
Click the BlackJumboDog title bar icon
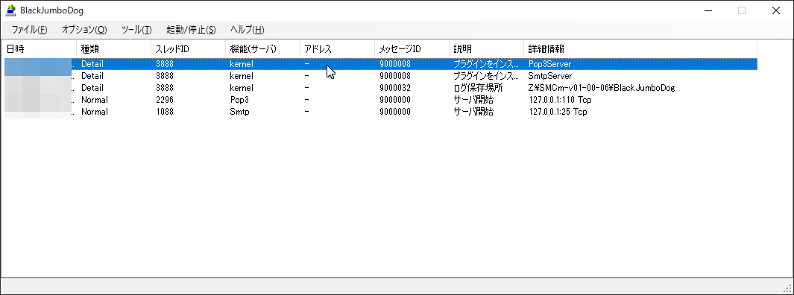[10, 10]
